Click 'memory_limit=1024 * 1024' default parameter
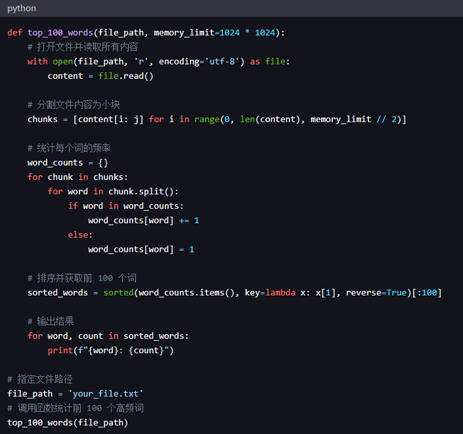Image resolution: width=463 pixels, height=434 pixels. 214,33
